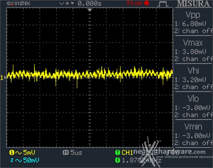Click the 3.20mV Vhi reading
This screenshot has height=168, width=213.
(194, 80)
